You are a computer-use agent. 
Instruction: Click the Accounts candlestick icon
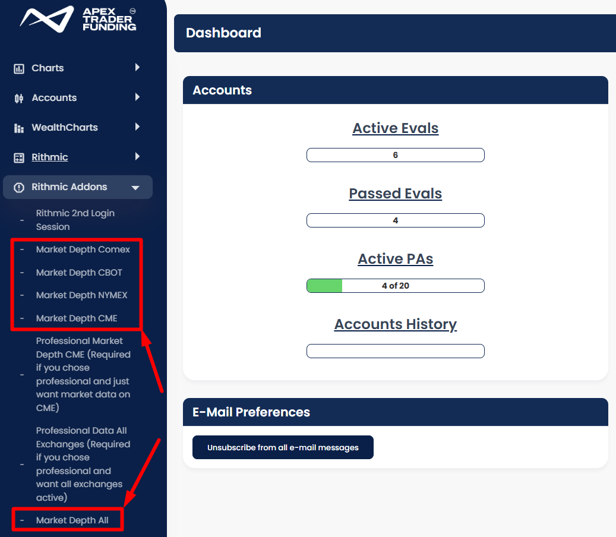click(19, 98)
